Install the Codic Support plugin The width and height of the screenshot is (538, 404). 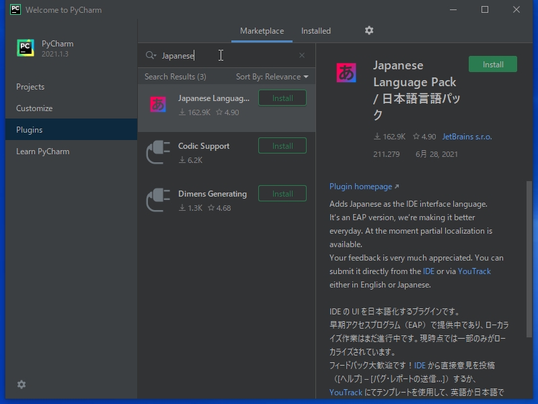point(282,146)
